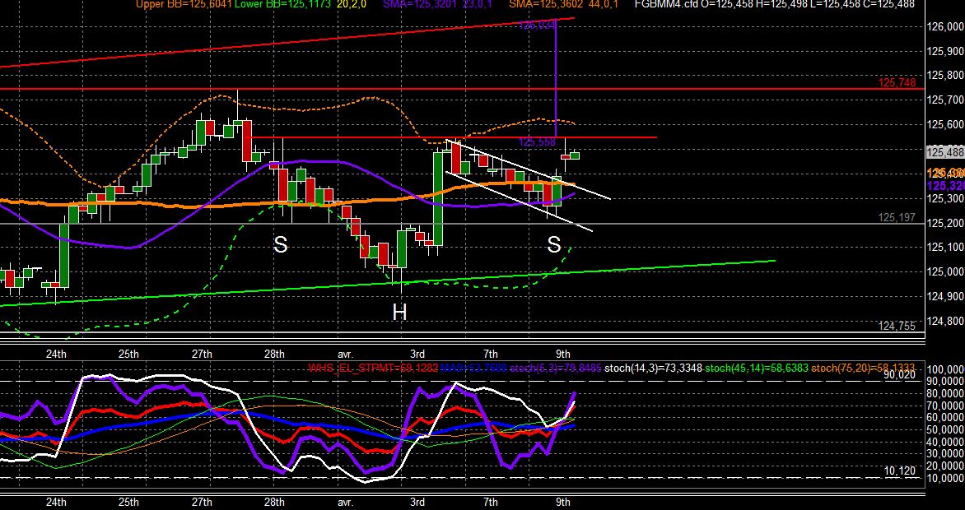Click avr. on the price chart date axis

coord(345,354)
